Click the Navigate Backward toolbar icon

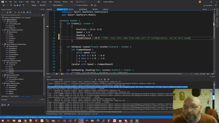click(3, 5)
